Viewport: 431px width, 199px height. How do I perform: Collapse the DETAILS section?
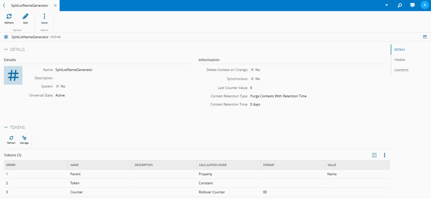[x=6, y=50]
